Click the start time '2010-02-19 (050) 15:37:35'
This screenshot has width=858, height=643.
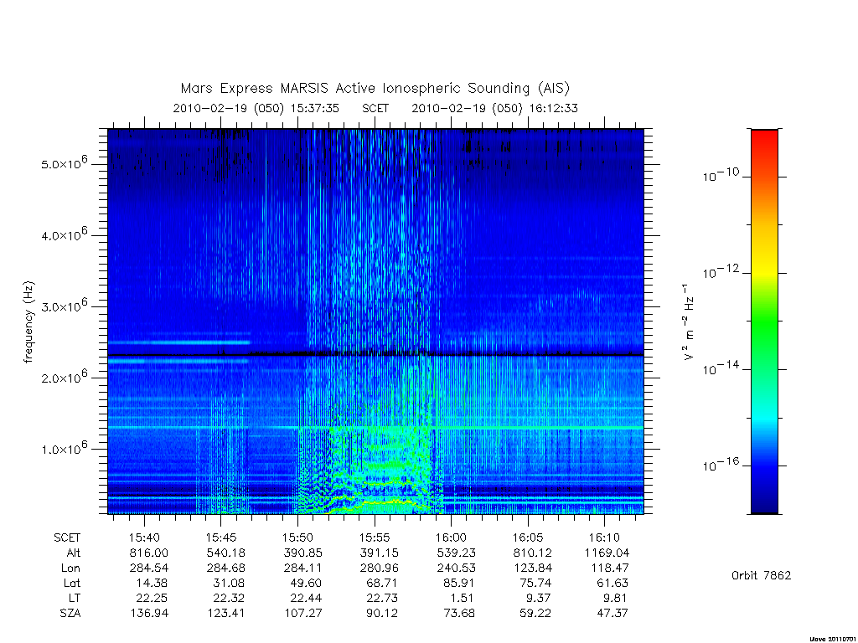click(x=256, y=108)
